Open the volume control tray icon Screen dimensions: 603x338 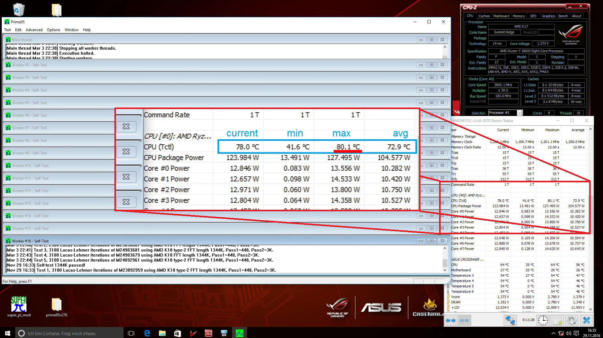(x=569, y=333)
